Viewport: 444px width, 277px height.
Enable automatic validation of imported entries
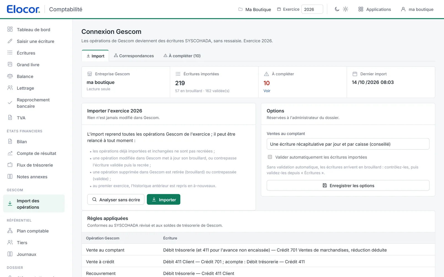(270, 157)
